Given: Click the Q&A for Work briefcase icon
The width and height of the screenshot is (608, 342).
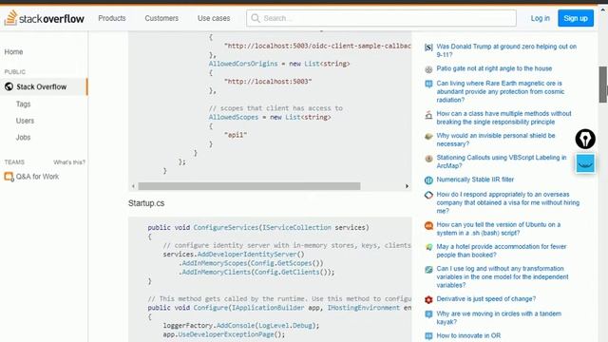Looking at the screenshot, I should pos(9,177).
